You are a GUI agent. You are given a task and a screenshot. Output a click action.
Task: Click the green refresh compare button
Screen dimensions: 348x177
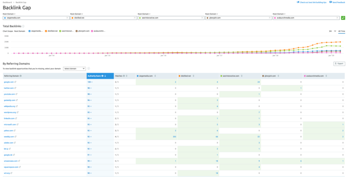tap(343, 18)
